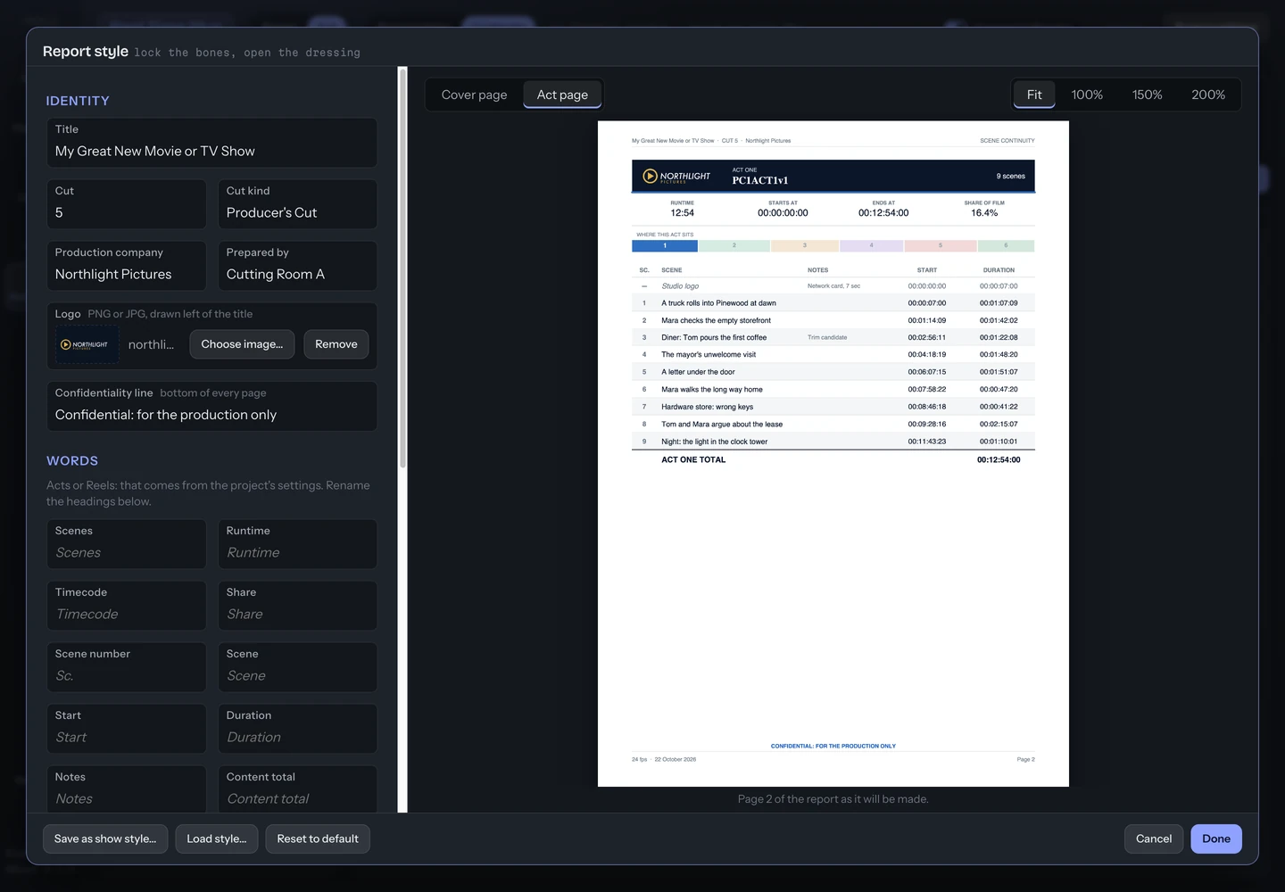Click the Timecode heading rename field
1285x892 pixels.
tap(127, 606)
